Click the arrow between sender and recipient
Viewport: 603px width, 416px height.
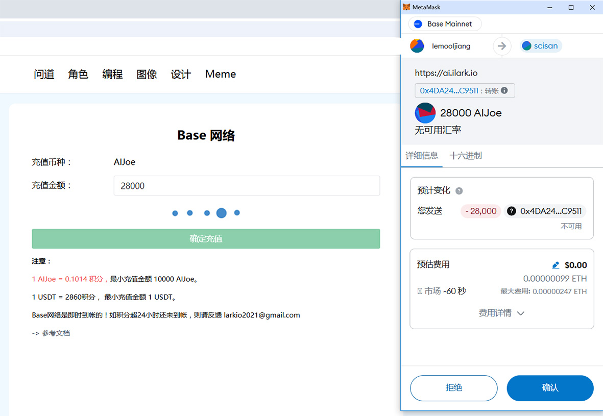pyautogui.click(x=502, y=46)
